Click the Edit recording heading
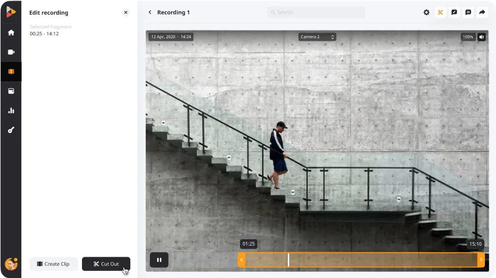496x278 pixels. click(x=49, y=12)
